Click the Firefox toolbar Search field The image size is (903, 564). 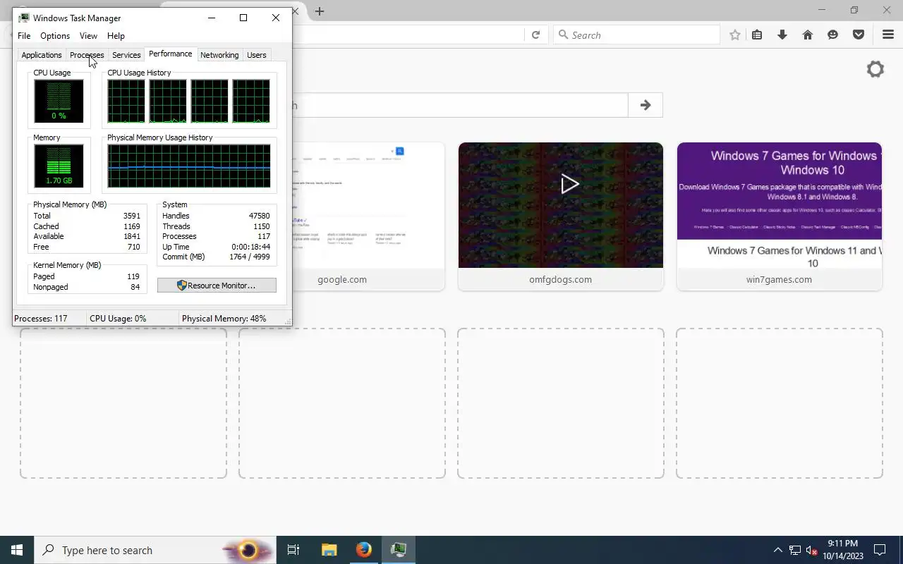(x=636, y=35)
